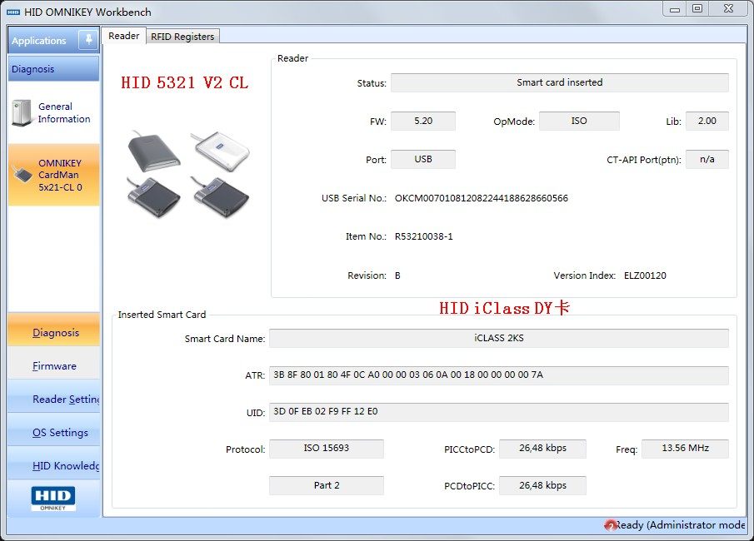Click Smart Card Name field iCLASS 2KS
The width and height of the screenshot is (754, 541).
[499, 338]
